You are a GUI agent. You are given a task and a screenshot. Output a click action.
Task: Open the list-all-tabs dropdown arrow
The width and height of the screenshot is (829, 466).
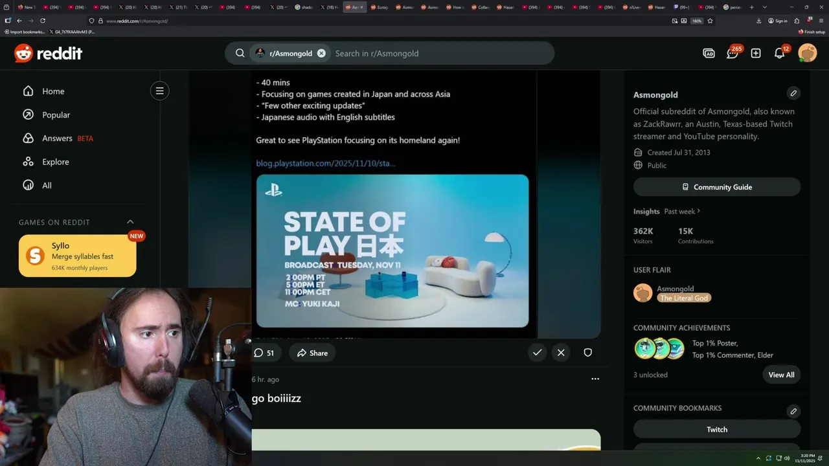(x=765, y=7)
